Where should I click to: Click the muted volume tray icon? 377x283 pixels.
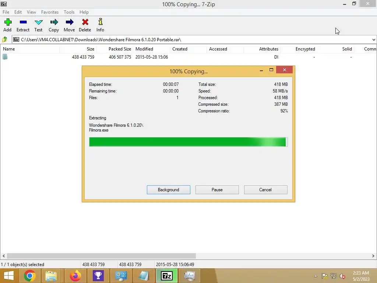point(342,276)
